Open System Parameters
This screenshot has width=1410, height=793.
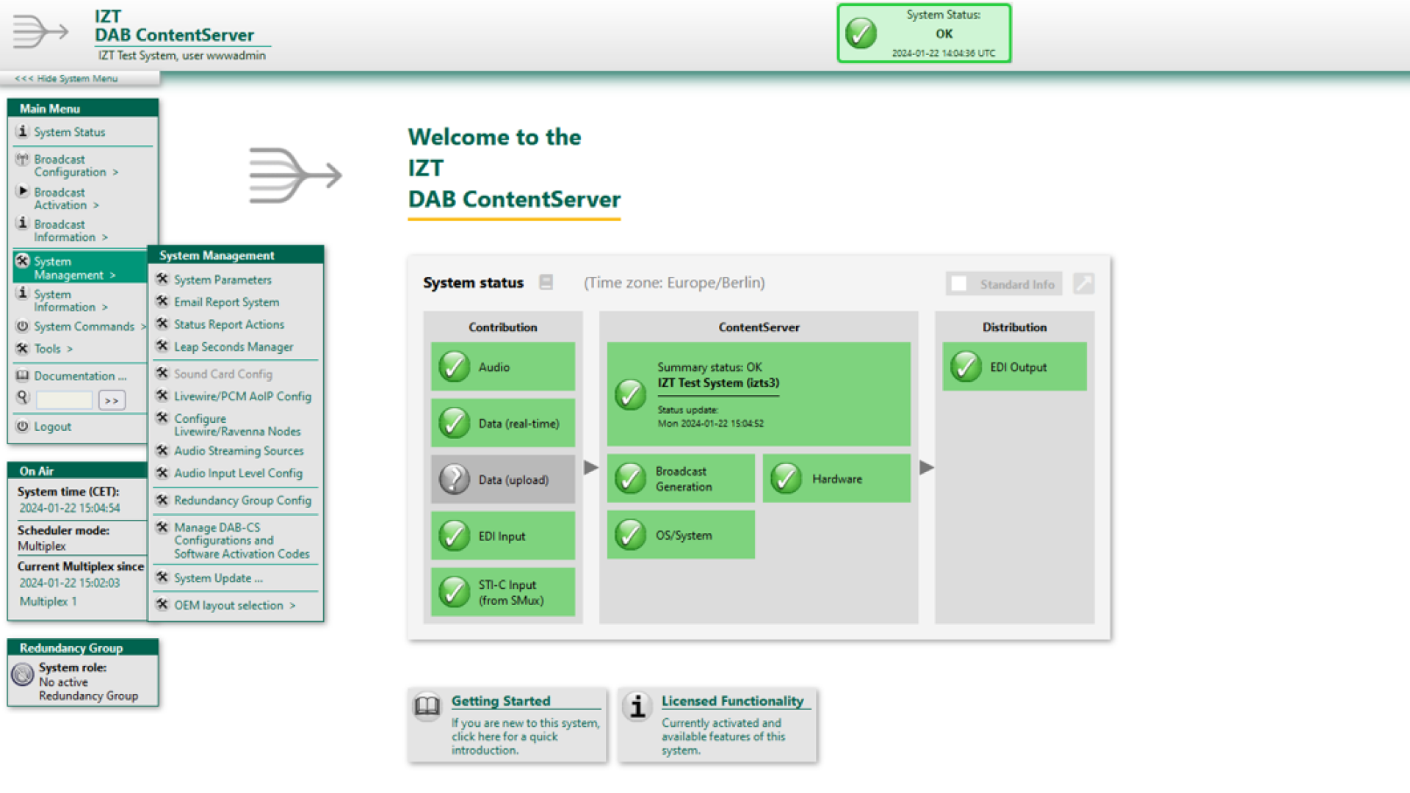(223, 280)
